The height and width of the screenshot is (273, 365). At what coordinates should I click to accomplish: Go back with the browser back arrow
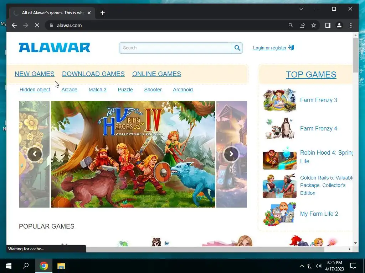click(14, 25)
